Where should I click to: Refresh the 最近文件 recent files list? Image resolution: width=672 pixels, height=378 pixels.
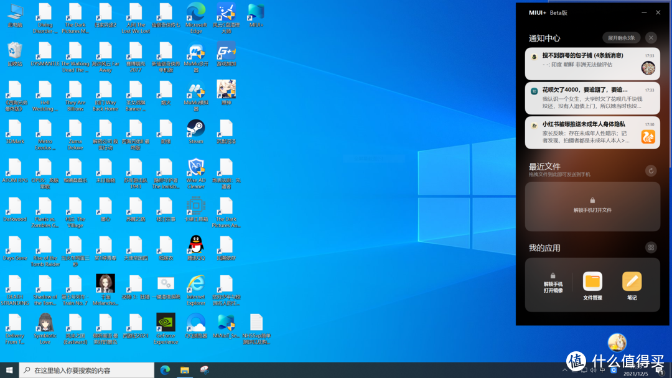pos(651,171)
